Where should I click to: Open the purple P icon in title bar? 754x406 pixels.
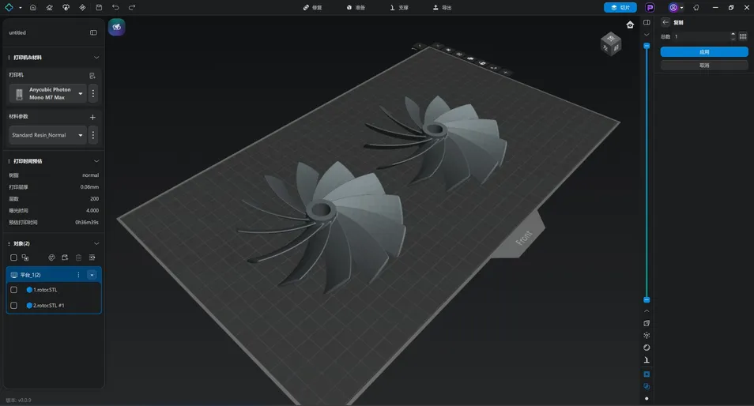[650, 8]
